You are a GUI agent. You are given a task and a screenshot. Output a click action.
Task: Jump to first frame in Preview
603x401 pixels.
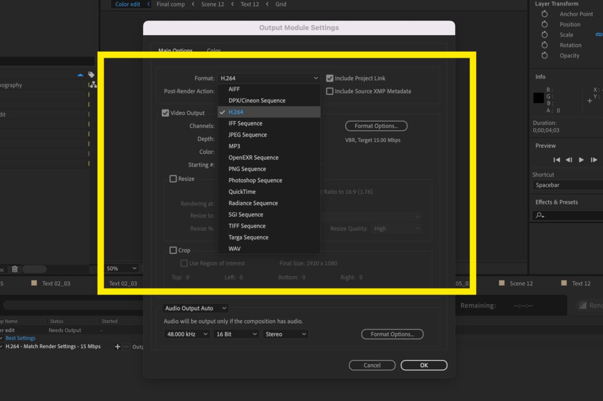tap(556, 160)
